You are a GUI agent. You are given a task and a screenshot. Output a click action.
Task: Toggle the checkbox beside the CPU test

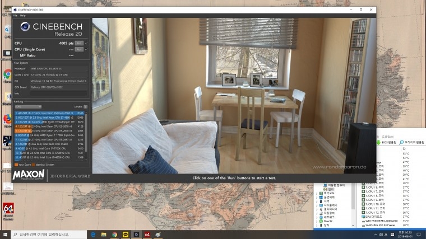(86, 43)
